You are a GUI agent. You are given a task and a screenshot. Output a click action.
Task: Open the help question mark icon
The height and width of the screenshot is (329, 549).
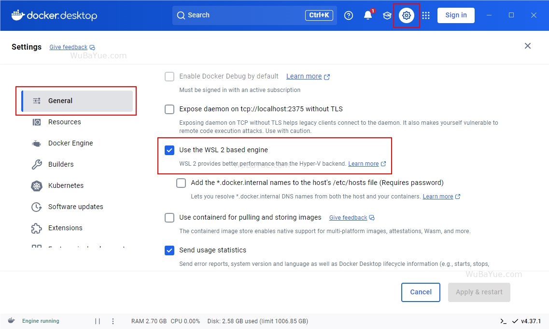click(349, 15)
